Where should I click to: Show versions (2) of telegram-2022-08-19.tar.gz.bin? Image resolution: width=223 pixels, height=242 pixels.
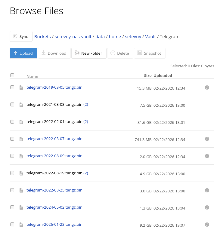(85, 173)
